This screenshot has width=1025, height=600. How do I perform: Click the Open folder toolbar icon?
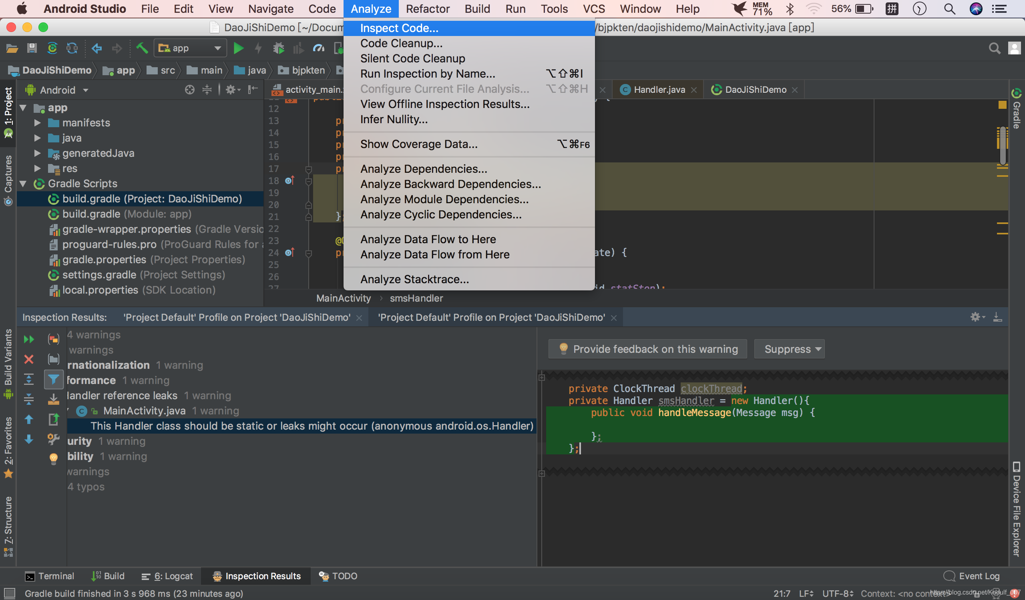(x=12, y=48)
